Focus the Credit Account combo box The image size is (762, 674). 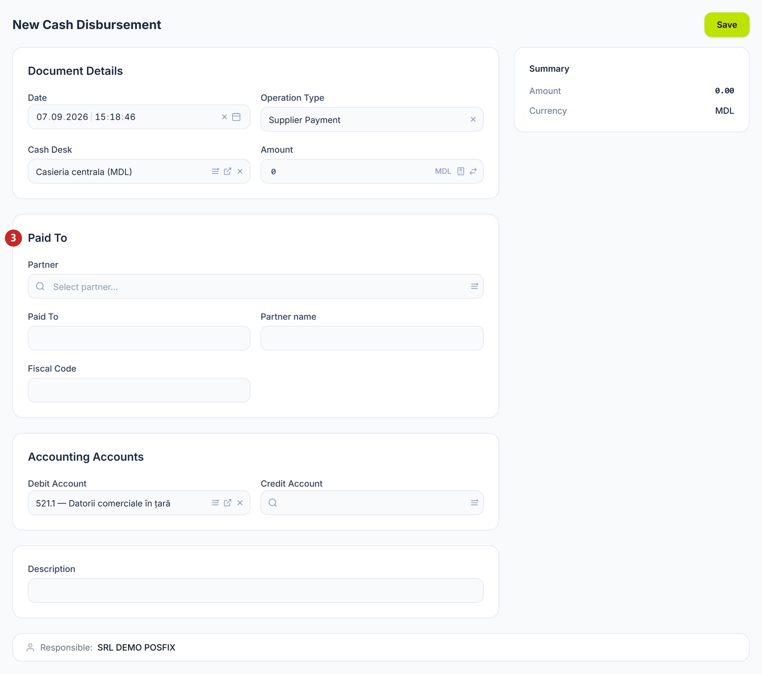372,503
